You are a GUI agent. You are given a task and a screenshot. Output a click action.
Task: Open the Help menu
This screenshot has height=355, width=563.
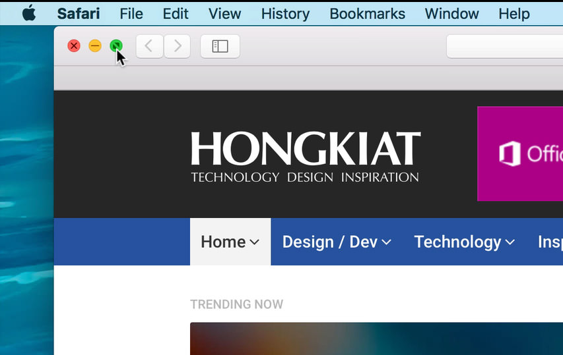click(513, 14)
